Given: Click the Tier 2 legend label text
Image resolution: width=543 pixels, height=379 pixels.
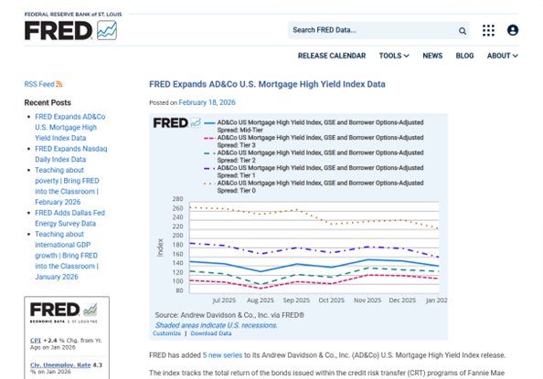Looking at the screenshot, I should (x=320, y=156).
